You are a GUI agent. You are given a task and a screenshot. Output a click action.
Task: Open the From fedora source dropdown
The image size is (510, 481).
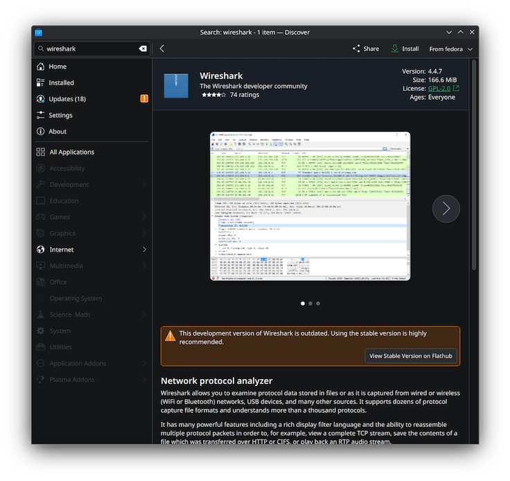tap(450, 49)
